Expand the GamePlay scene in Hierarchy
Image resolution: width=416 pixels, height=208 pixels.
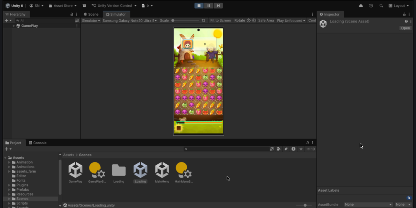(x=14, y=26)
